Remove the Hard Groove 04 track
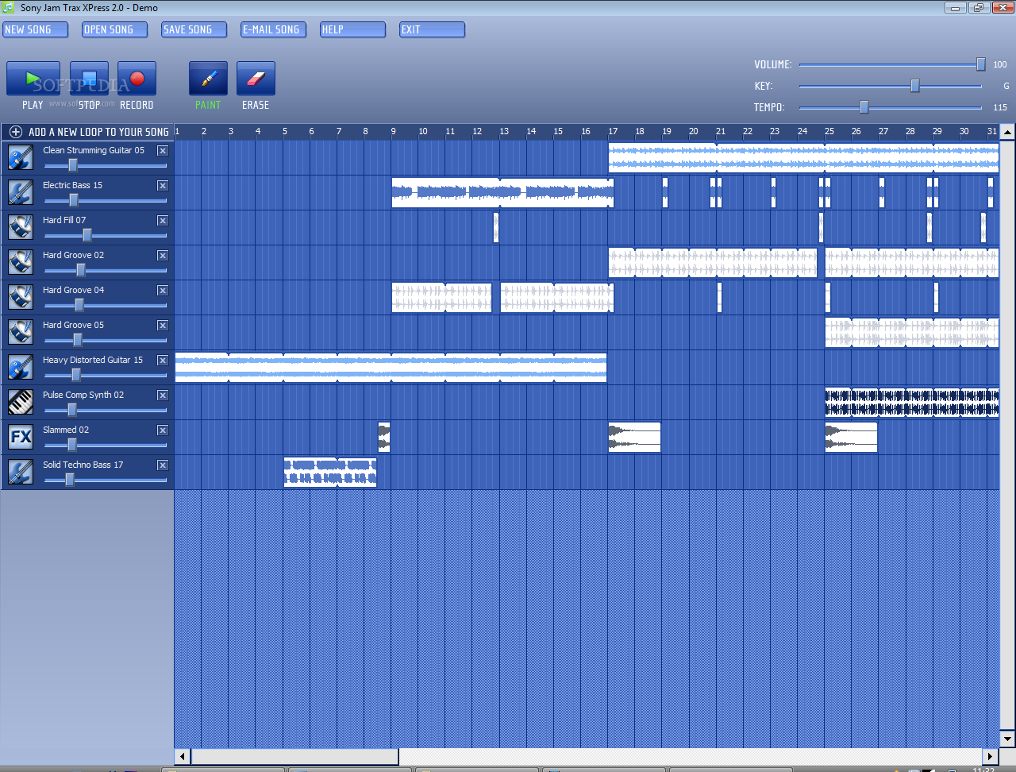This screenshot has width=1016, height=772. 163,290
